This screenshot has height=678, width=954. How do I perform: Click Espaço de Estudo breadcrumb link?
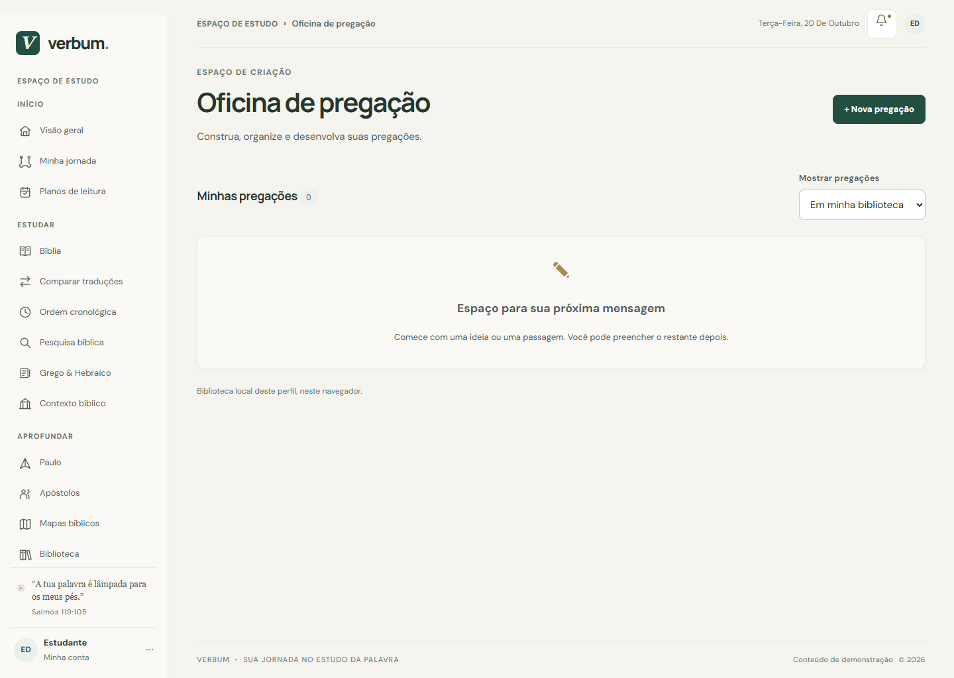tap(237, 24)
